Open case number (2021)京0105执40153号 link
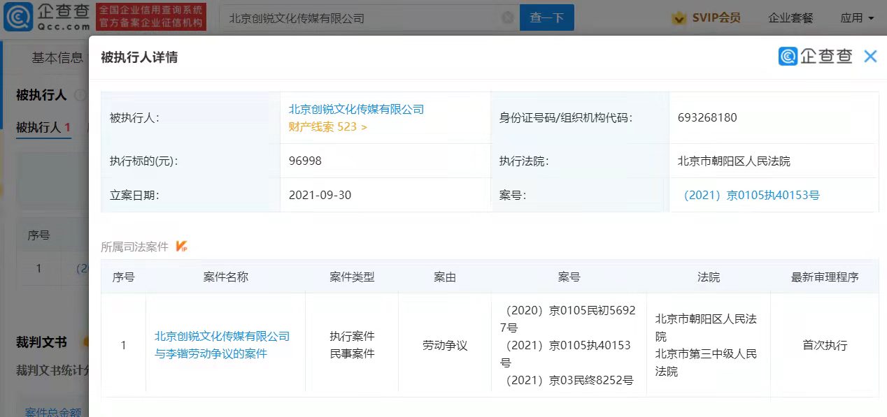The image size is (887, 417). click(751, 196)
